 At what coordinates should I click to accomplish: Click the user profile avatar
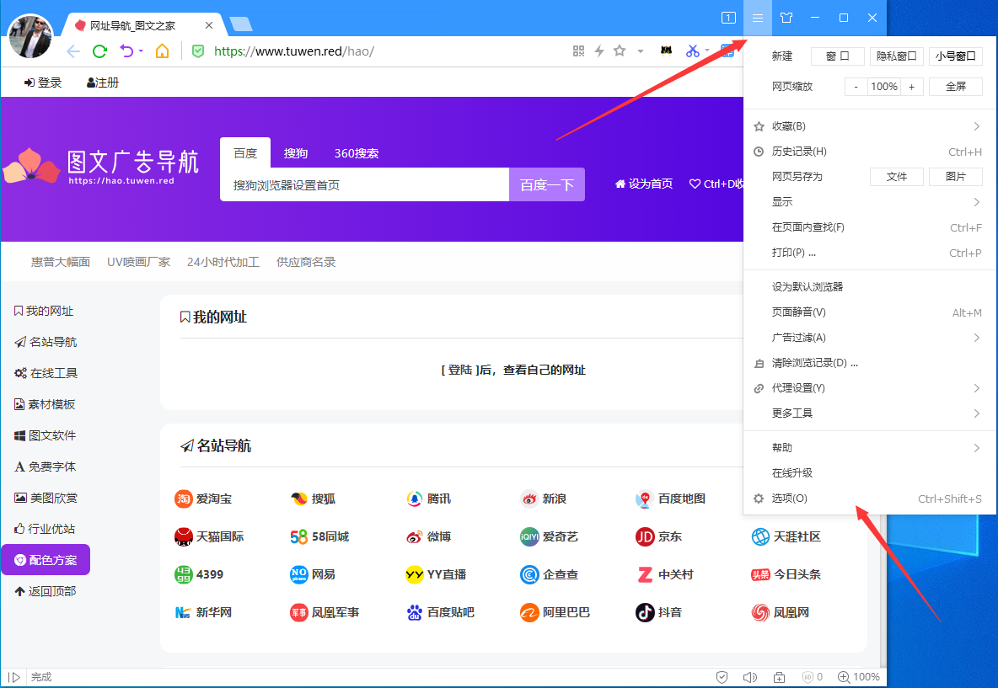pos(30,35)
